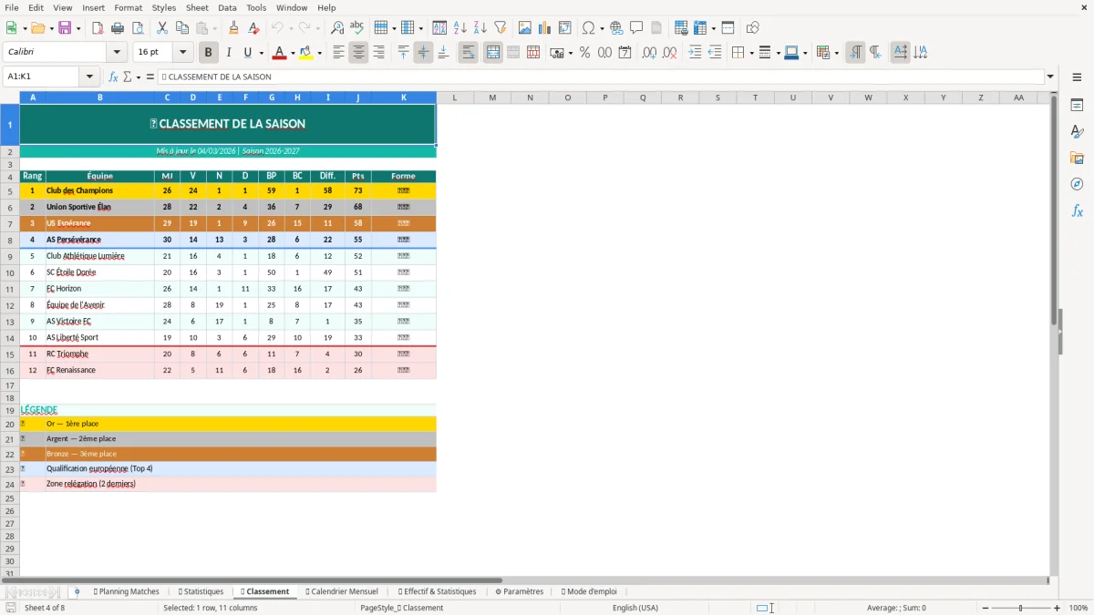Open the Paste dropdown arrow
Screen dimensions: 1094x615
(214, 28)
